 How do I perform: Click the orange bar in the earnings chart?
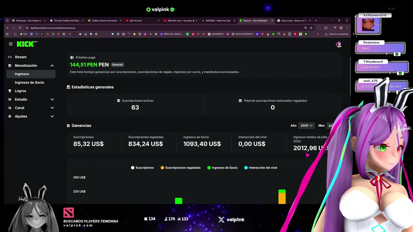pos(282,198)
